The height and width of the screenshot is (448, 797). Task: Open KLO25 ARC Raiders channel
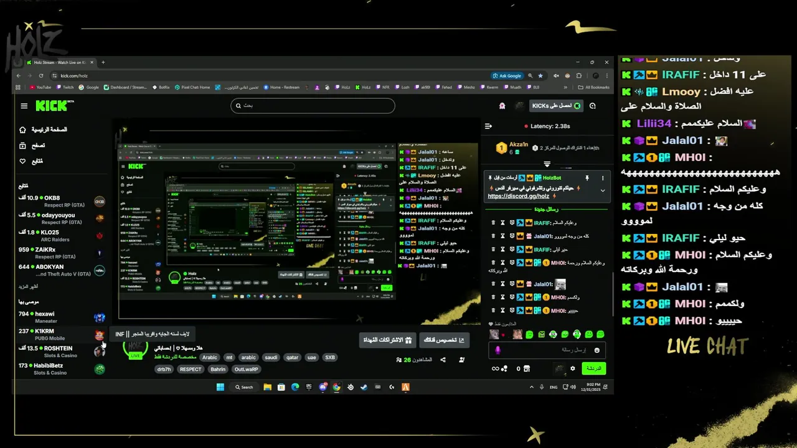[62, 236]
